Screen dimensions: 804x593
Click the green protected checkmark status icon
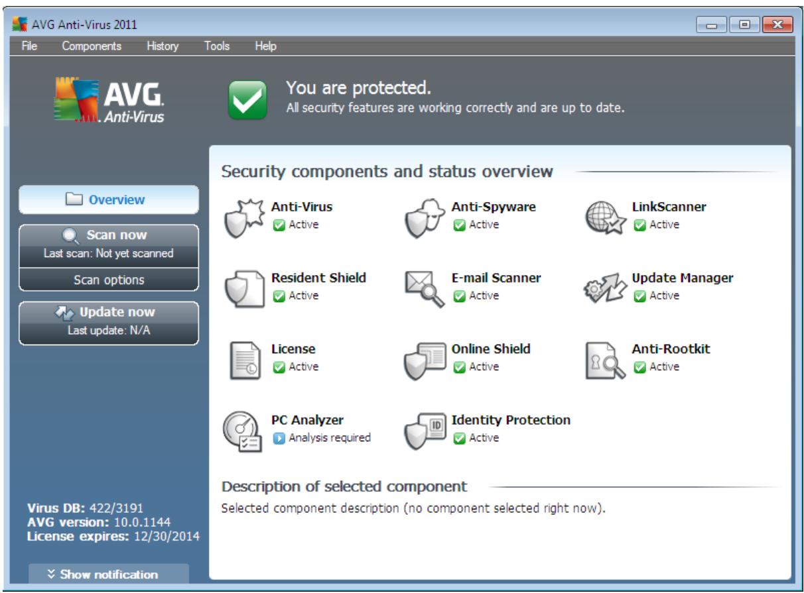click(248, 100)
